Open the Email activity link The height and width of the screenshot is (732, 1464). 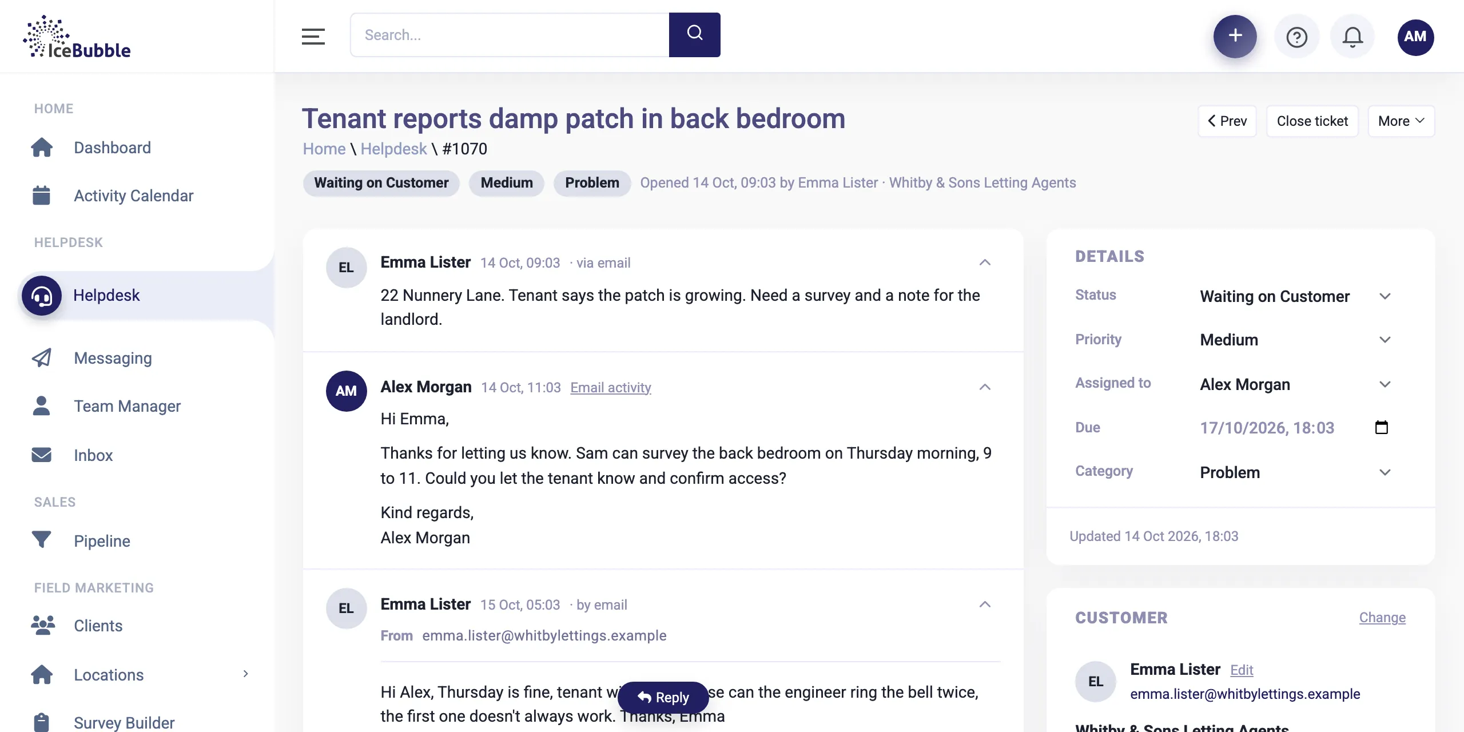(611, 388)
